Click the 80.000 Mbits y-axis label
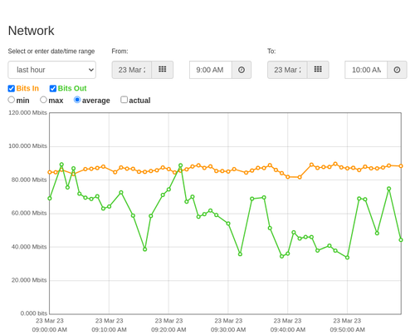 click(29, 180)
